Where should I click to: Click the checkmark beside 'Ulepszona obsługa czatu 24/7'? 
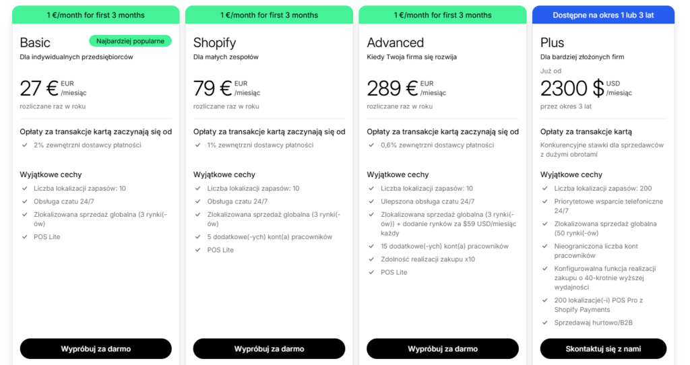pyautogui.click(x=371, y=201)
